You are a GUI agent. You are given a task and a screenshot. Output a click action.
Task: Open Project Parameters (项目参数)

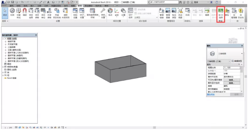(37, 13)
